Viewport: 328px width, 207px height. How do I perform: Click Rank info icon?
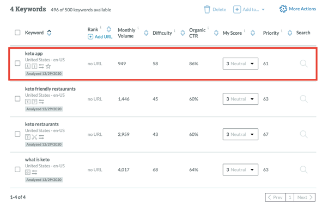[x=101, y=27]
